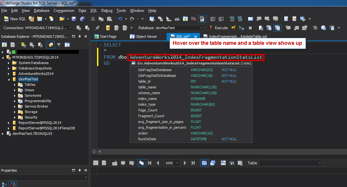347x187 pixels.
Task: Switch to the Object Viewer tab
Action: 144,37
